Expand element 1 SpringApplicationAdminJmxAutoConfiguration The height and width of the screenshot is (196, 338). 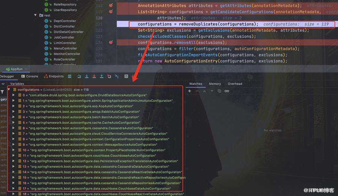coord(13,101)
